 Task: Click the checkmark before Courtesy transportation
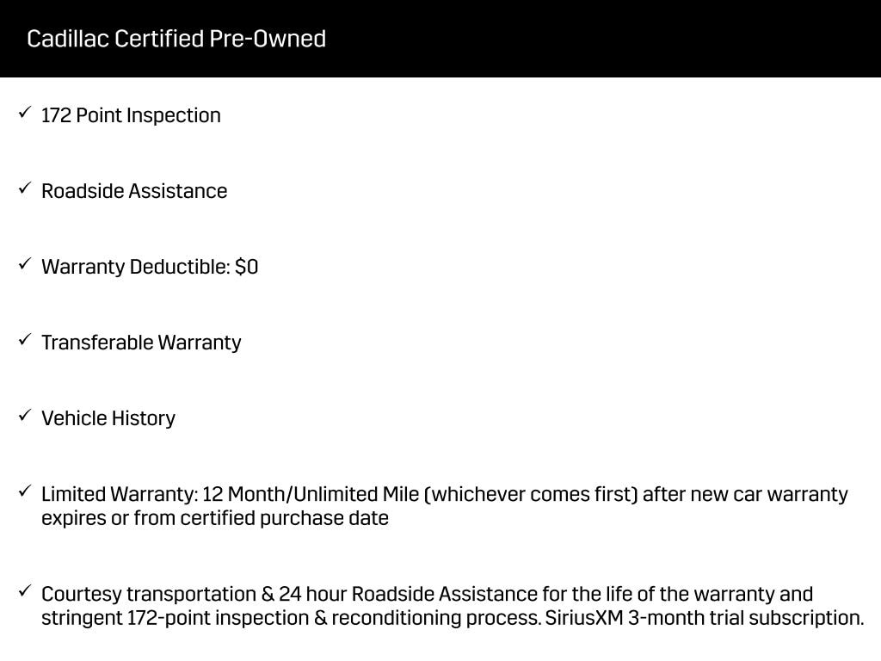click(25, 591)
